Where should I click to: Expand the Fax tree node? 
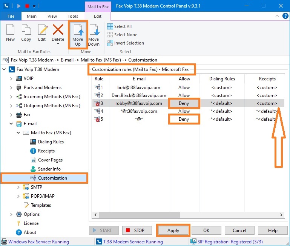pos(11,115)
